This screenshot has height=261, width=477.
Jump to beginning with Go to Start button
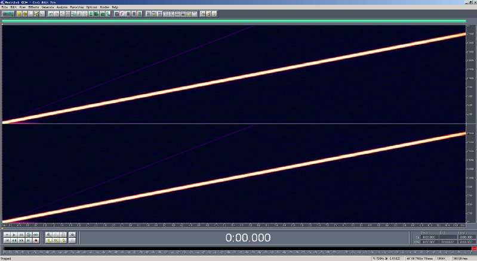(x=7, y=240)
